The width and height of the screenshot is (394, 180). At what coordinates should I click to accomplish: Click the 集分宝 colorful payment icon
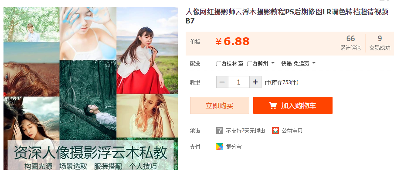point(220,147)
